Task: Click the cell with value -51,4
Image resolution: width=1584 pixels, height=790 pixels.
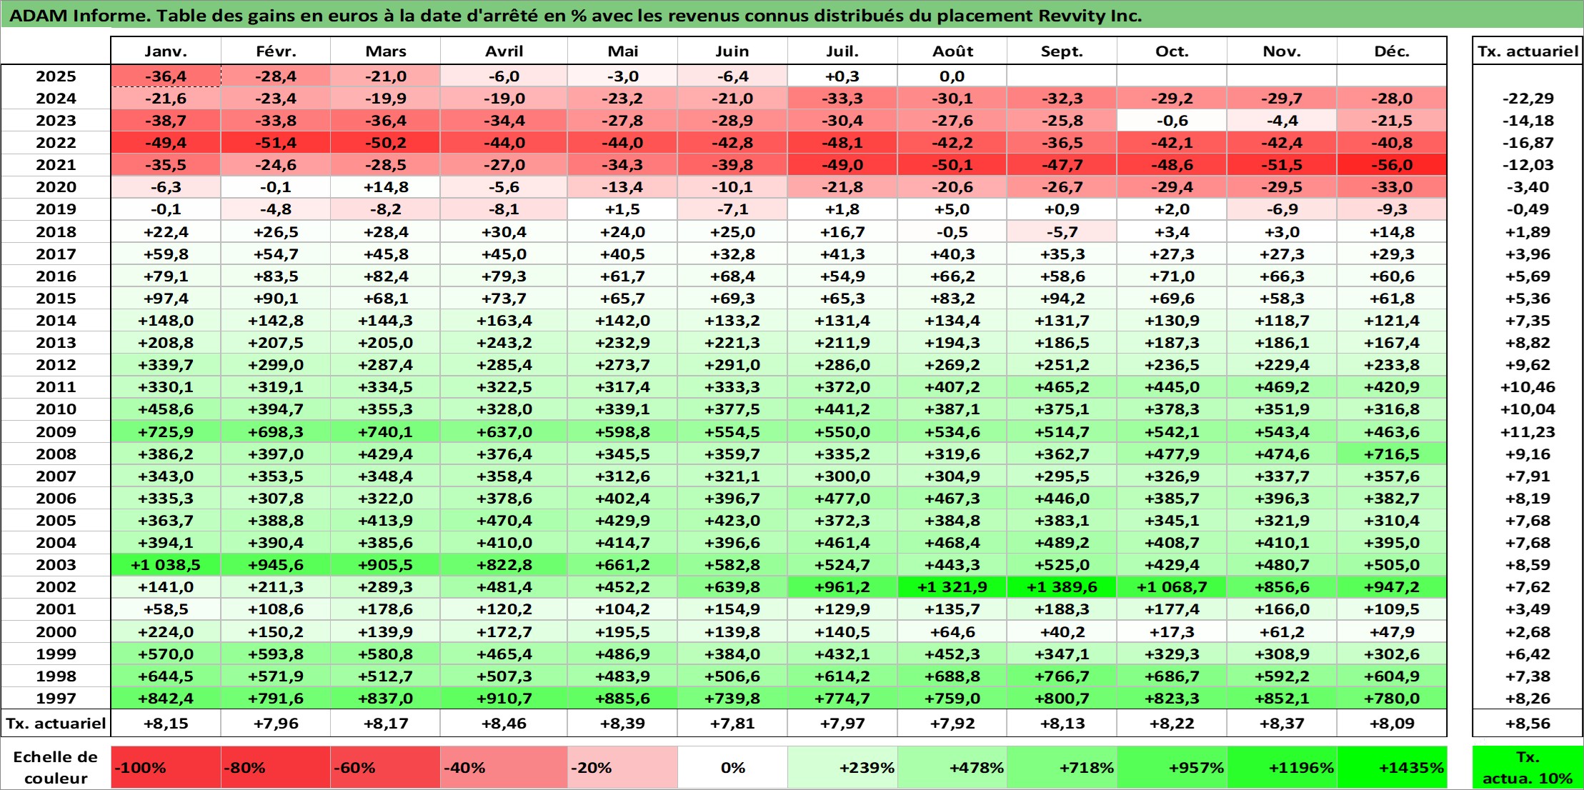Action: pyautogui.click(x=276, y=143)
